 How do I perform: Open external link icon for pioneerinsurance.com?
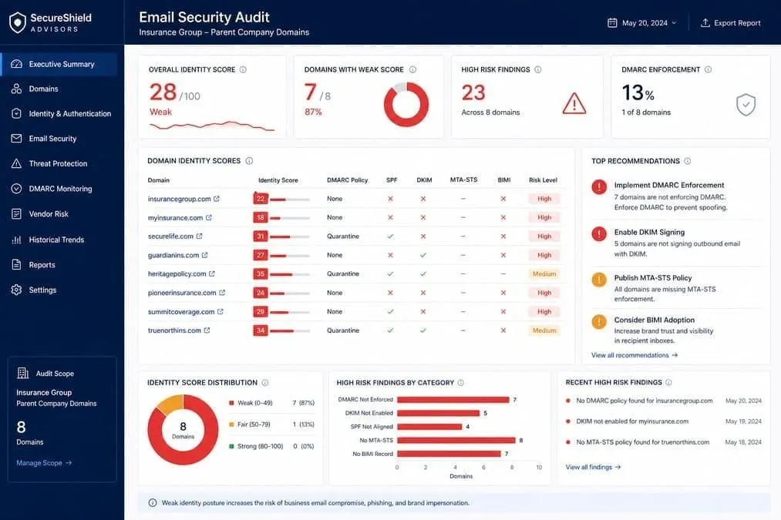pyautogui.click(x=222, y=293)
